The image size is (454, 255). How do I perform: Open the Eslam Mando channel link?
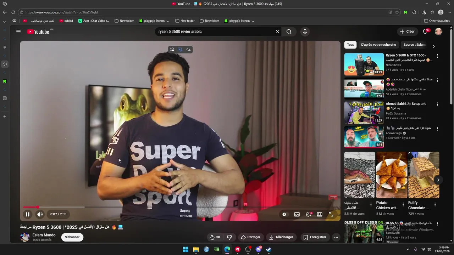[x=44, y=235]
